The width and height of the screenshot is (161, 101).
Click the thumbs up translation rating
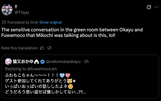[42, 48]
